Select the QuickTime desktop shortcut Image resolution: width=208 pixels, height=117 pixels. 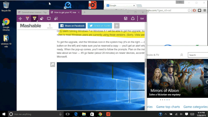68,5
